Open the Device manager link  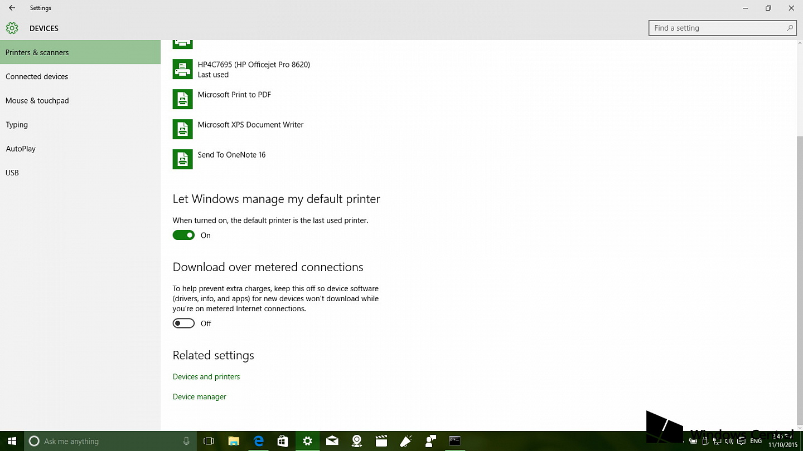[200, 397]
